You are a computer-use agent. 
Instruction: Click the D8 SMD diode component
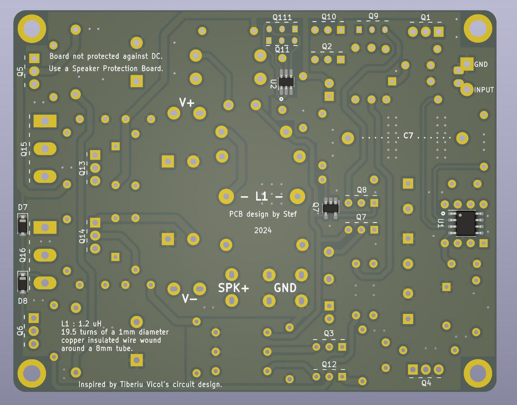[23, 283]
